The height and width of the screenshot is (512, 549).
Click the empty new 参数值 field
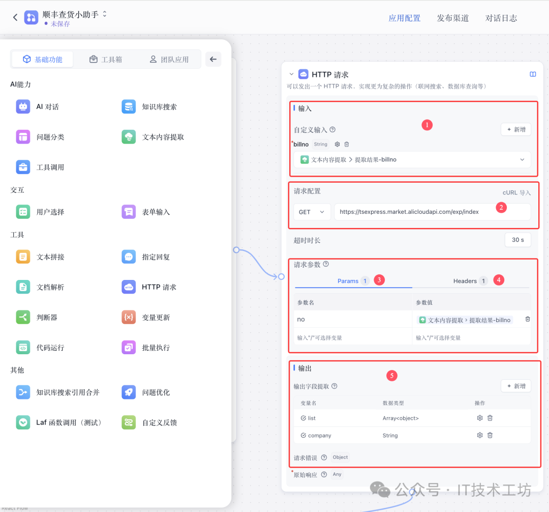[x=471, y=337]
